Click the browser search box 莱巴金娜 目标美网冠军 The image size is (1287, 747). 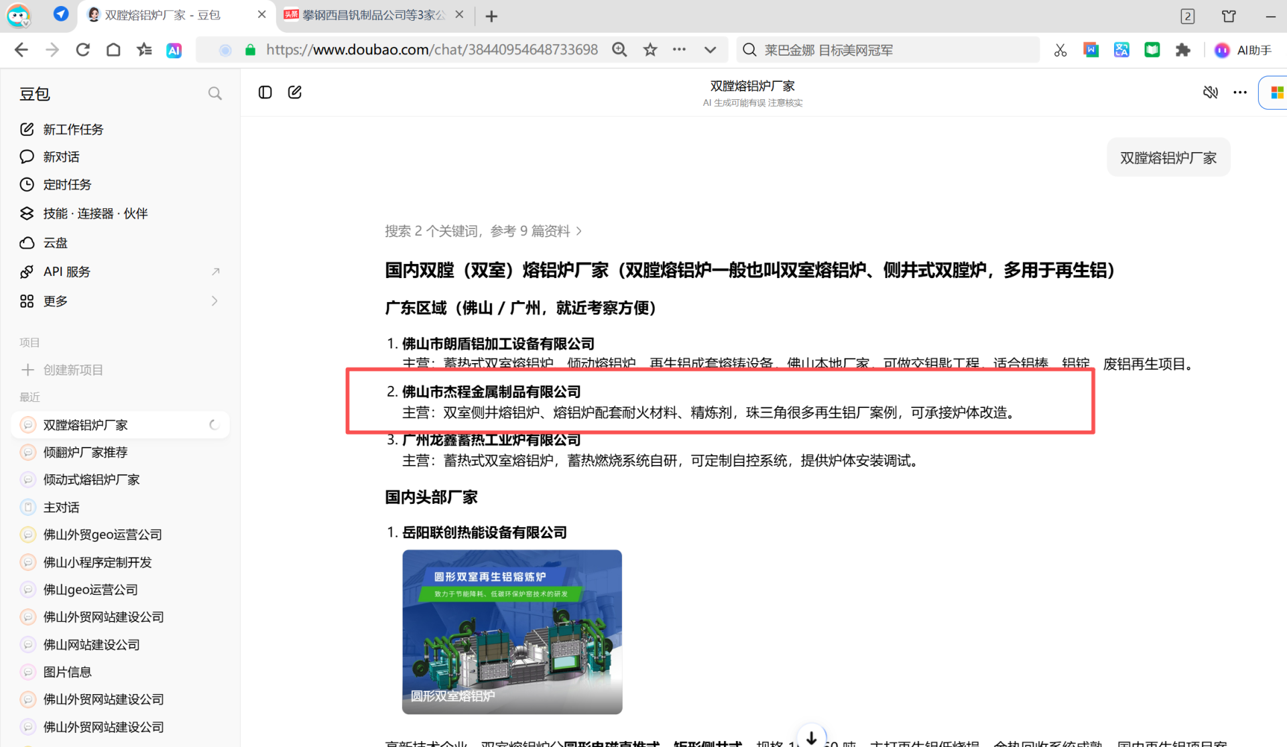pos(888,50)
